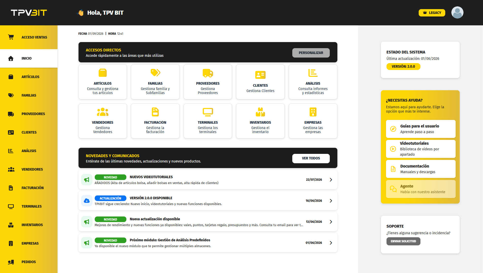Viewport: 483px width, 273px height.
Task: Click the Proveedores truck icon in sidebar
Action: point(11,114)
